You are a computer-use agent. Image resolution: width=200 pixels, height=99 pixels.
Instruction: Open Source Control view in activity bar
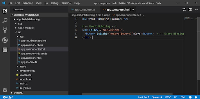[x=5, y=30]
